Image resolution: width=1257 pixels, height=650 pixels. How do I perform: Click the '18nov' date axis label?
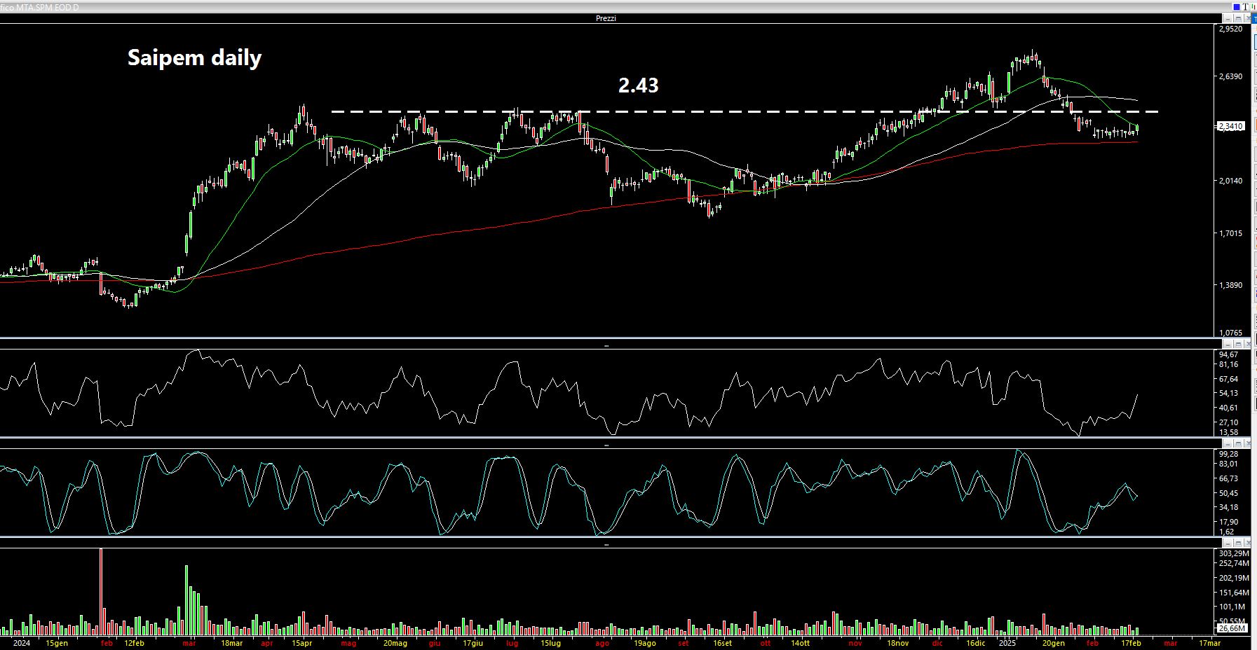click(898, 643)
